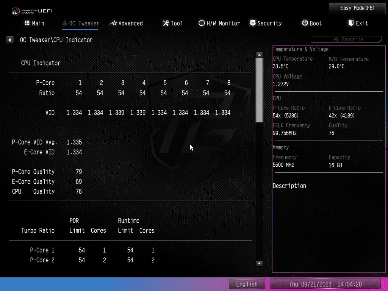Click the Exit door icon
Image resolution: width=388 pixels, height=291 pixels.
point(351,23)
